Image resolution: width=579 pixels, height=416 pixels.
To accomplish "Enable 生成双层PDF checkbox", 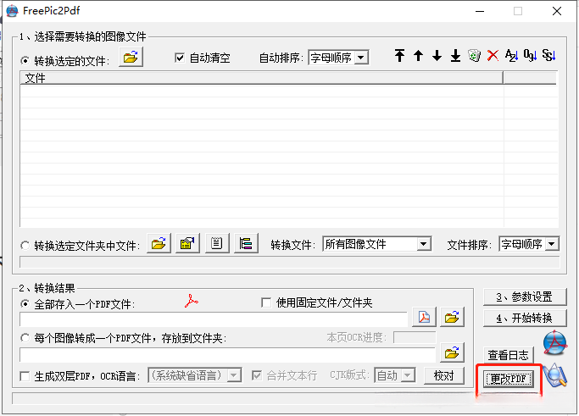I will pos(25,376).
